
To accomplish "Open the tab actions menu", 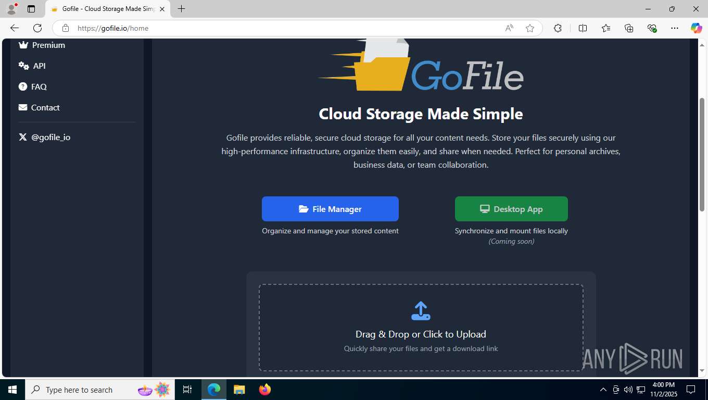I will click(31, 9).
